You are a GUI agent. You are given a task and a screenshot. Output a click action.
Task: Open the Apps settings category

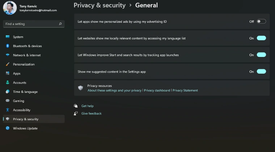pos(17,73)
